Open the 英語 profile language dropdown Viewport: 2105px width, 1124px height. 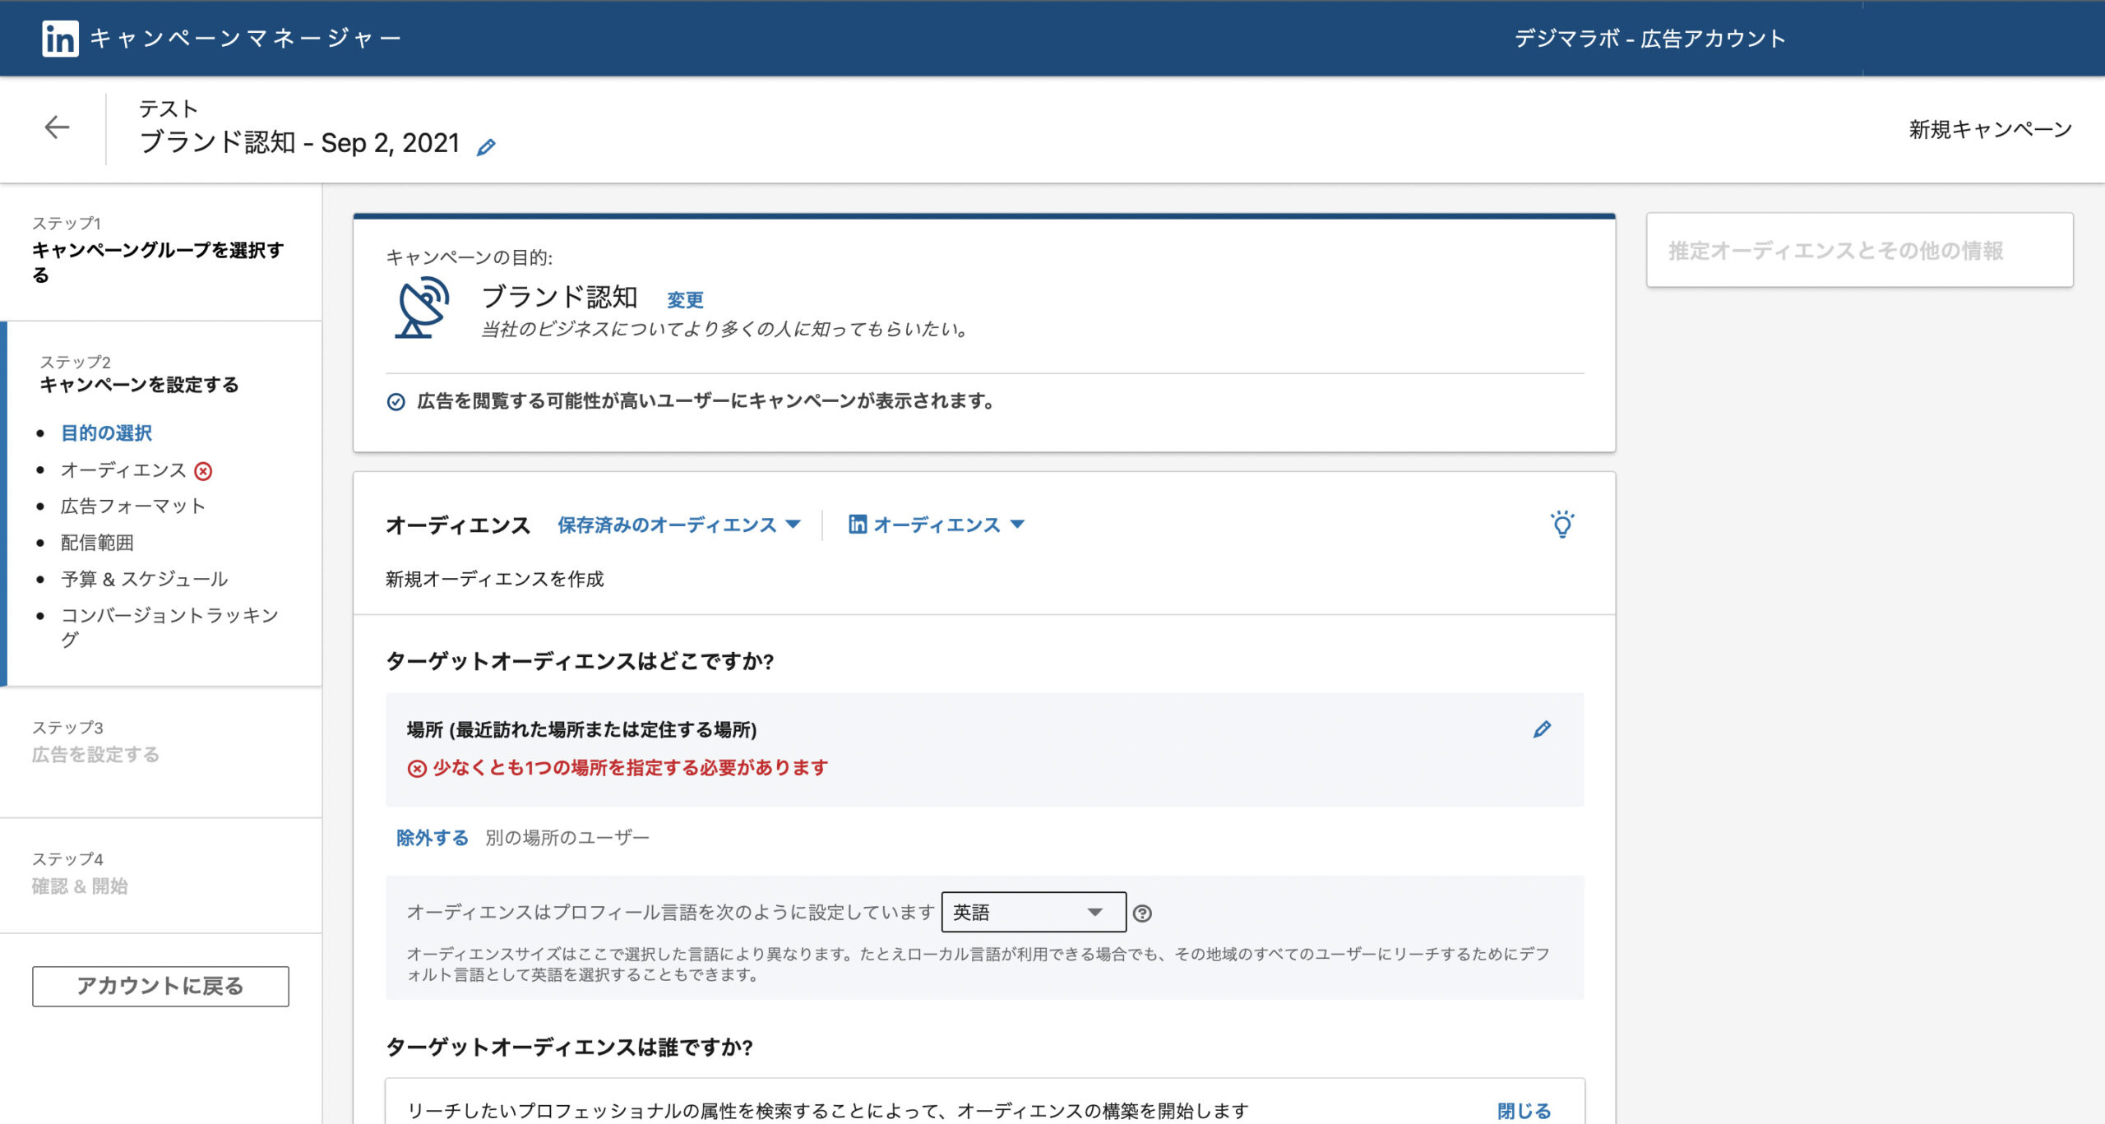pyautogui.click(x=1033, y=912)
